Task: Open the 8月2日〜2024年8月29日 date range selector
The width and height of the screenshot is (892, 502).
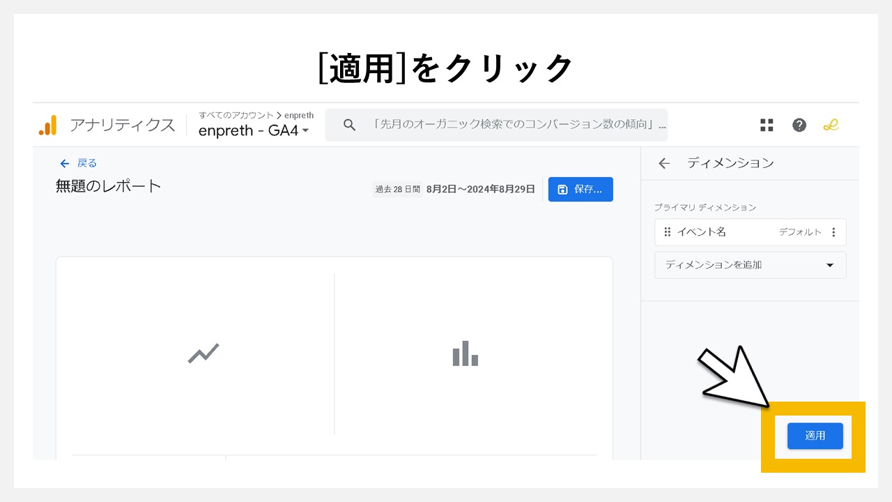Action: [481, 188]
